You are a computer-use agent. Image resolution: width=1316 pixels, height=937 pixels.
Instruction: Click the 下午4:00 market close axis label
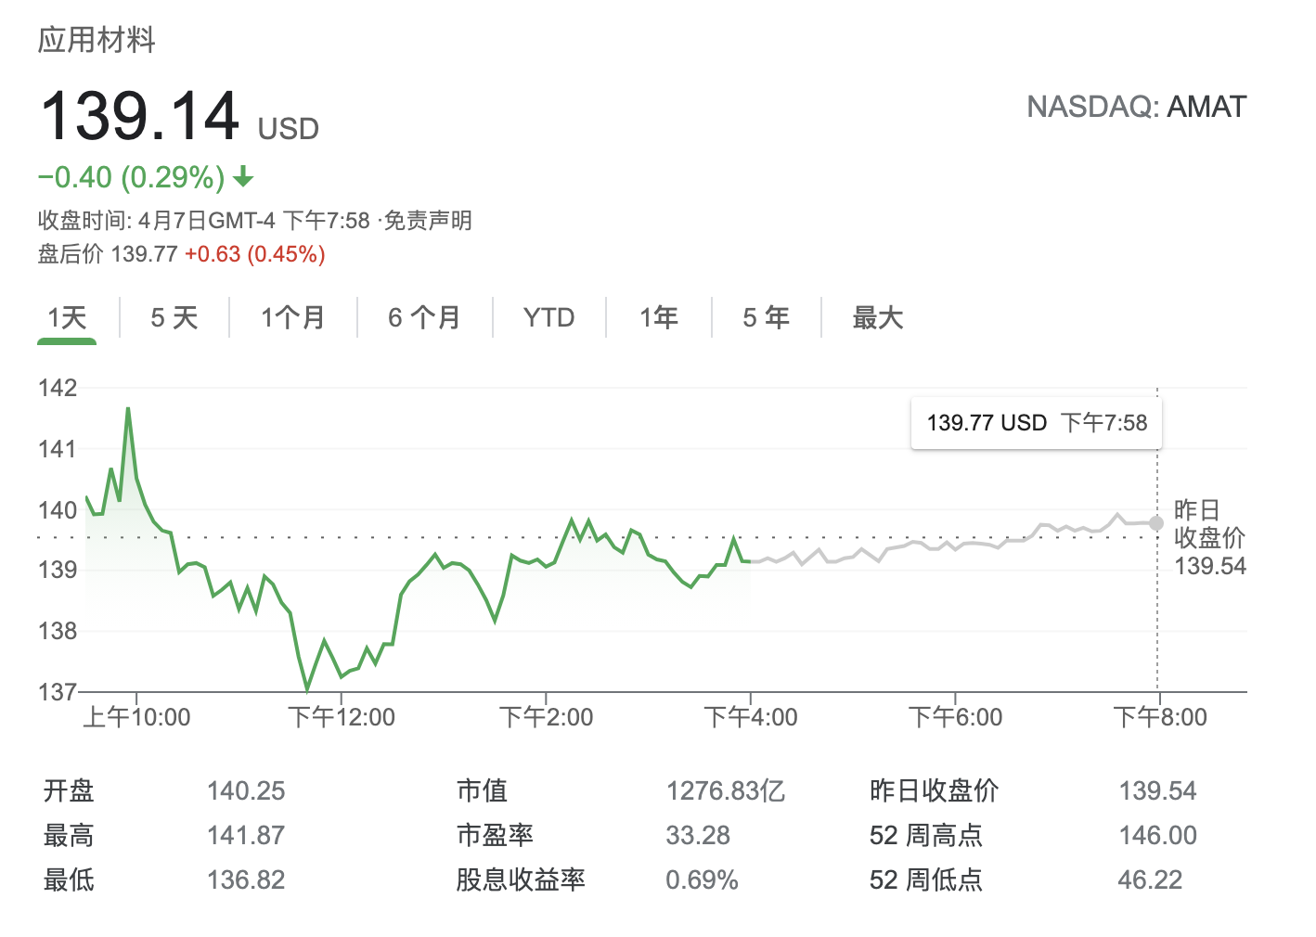tap(751, 717)
